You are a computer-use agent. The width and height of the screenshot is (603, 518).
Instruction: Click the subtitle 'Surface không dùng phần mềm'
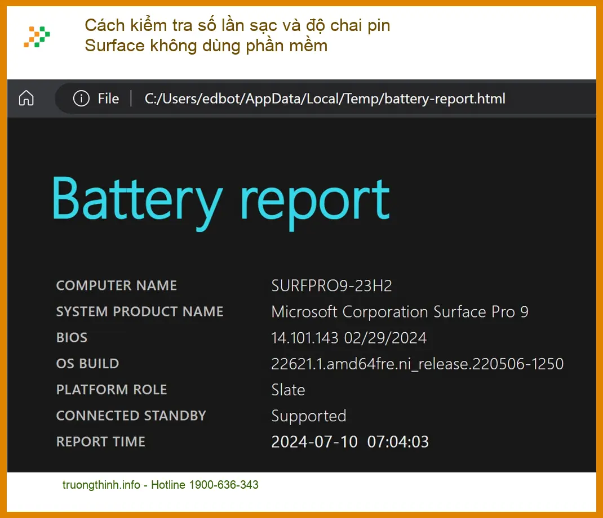point(206,46)
